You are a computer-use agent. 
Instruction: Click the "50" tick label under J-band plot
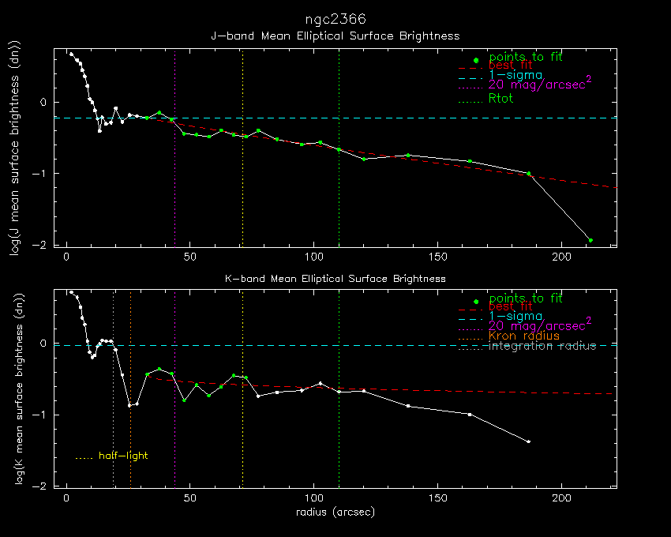coord(190,257)
